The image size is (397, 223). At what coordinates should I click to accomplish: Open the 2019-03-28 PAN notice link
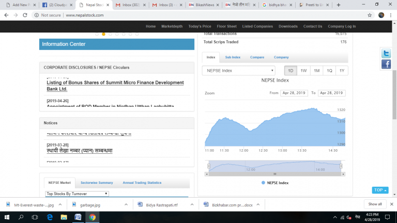(80, 151)
